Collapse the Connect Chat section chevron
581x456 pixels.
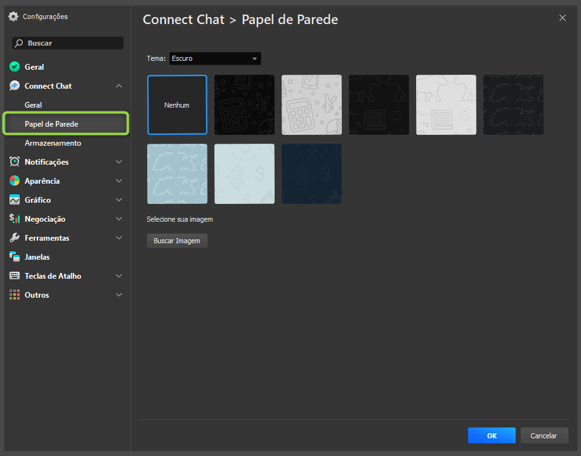119,86
